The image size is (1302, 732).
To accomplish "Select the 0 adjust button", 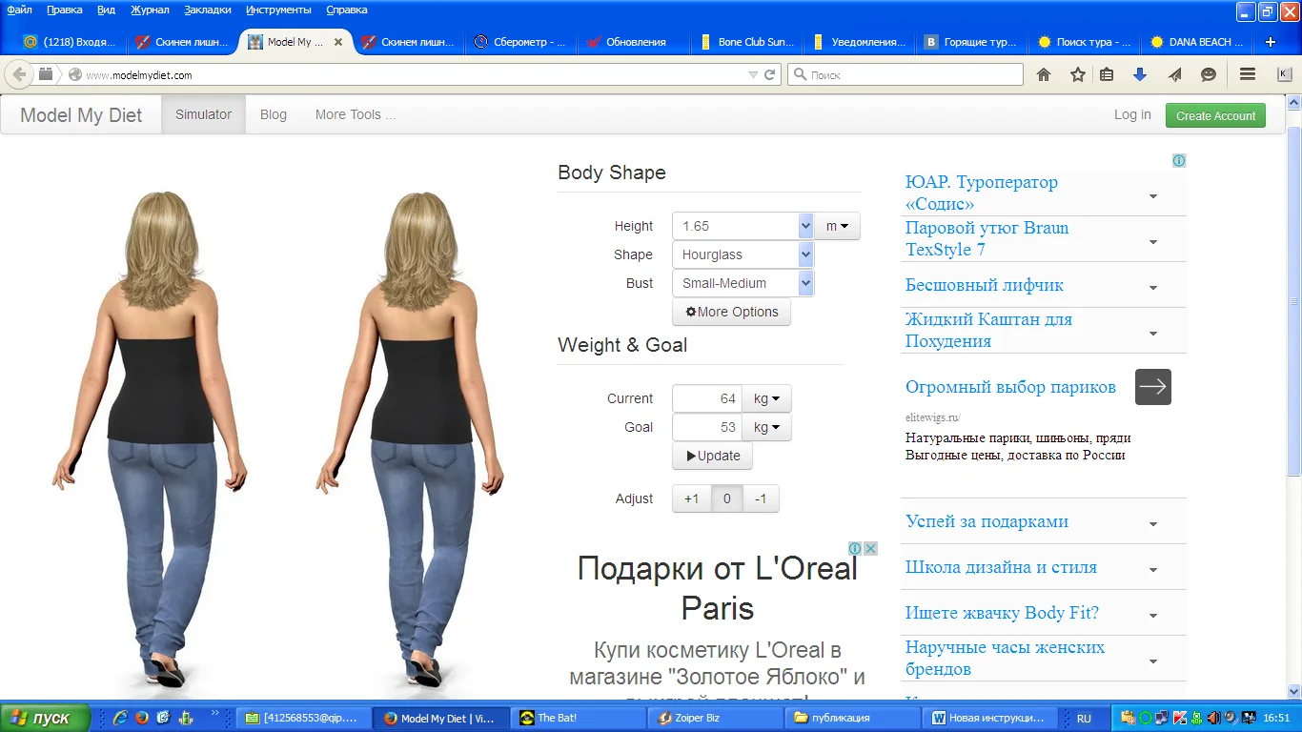I will [x=727, y=498].
